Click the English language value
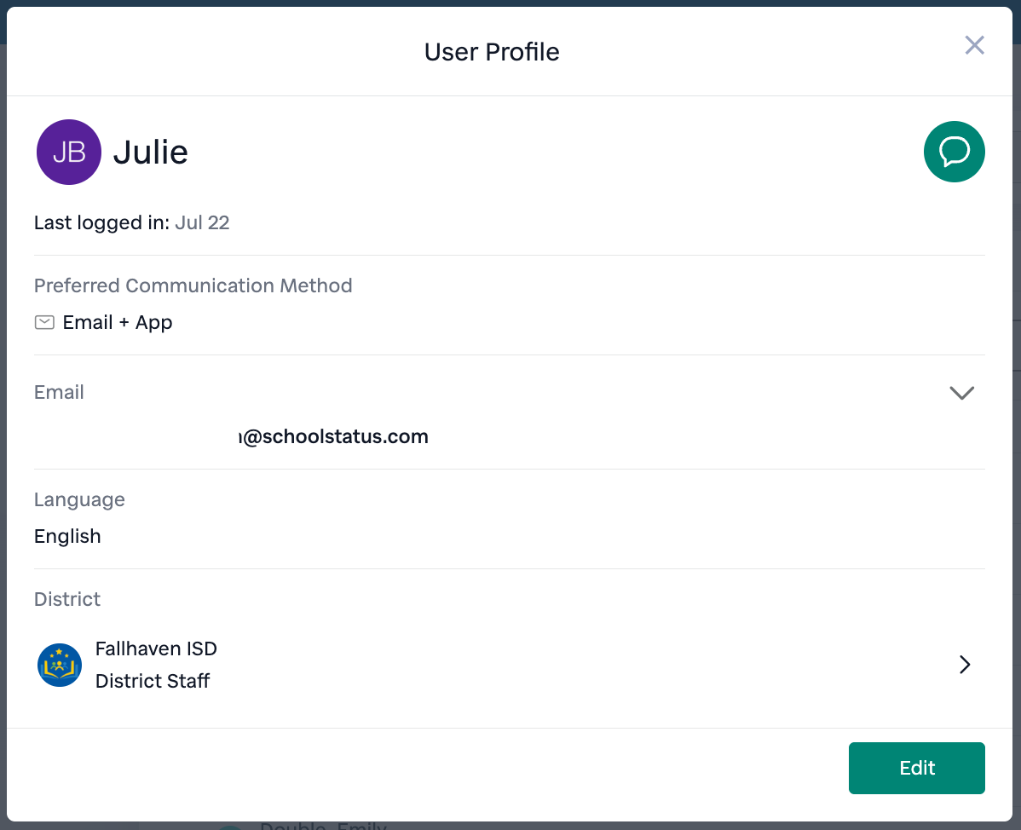 67,536
